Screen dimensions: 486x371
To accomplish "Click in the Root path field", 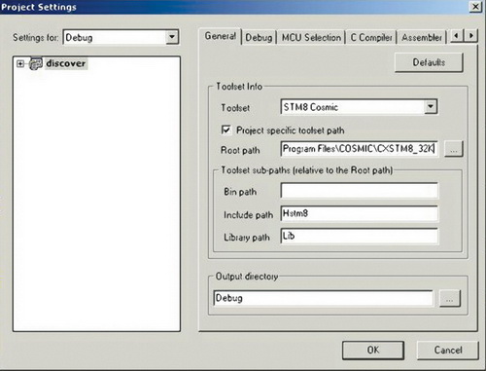I will coord(359,149).
